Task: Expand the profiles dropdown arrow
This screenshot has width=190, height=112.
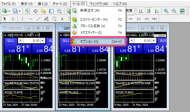Action: 20,11
